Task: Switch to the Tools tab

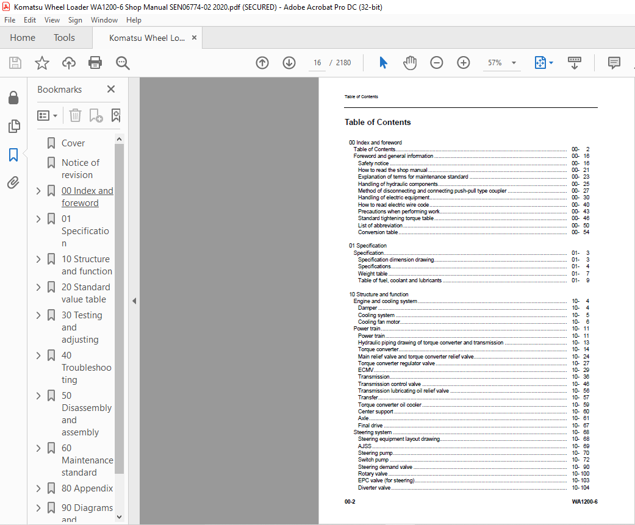Action: pyautogui.click(x=64, y=38)
